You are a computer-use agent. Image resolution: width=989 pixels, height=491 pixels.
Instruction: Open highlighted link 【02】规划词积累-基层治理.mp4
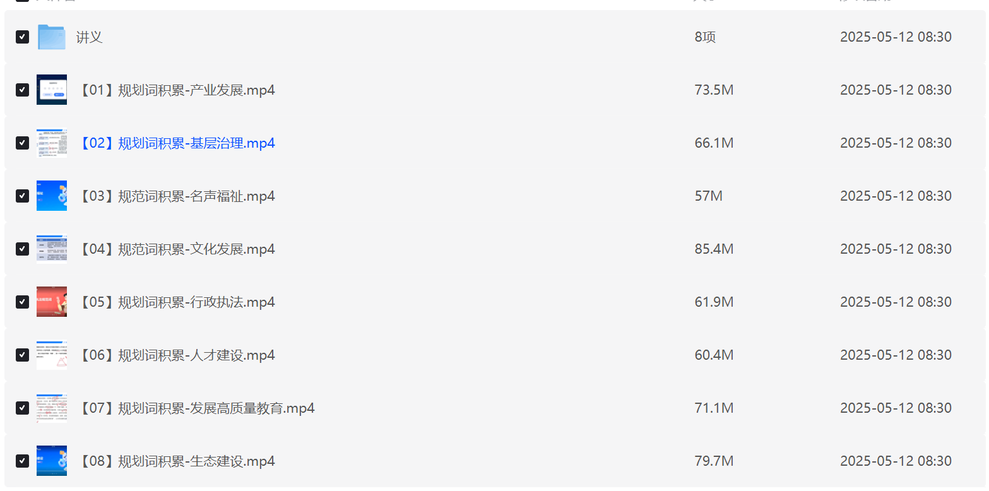176,143
